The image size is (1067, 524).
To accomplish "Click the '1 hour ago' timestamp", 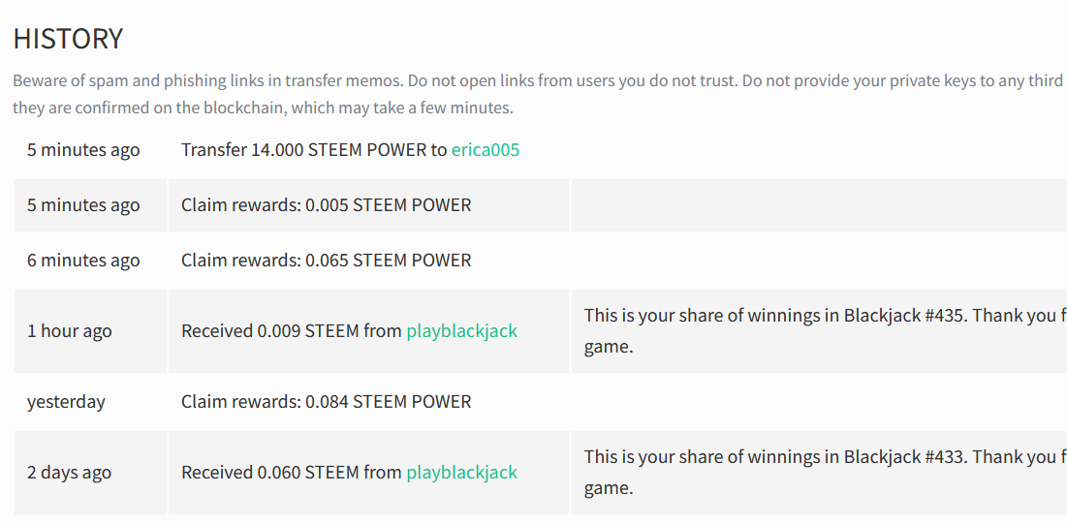I will tap(70, 331).
